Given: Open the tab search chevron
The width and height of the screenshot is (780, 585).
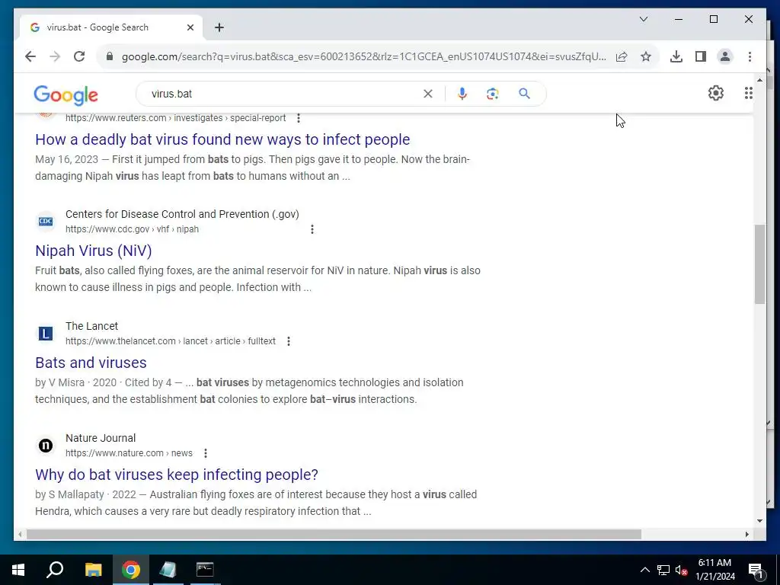Looking at the screenshot, I should (x=643, y=19).
